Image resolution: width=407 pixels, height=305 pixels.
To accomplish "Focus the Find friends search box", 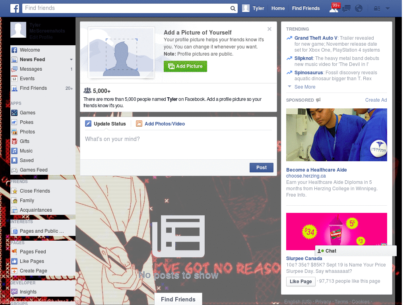I will tap(127, 8).
